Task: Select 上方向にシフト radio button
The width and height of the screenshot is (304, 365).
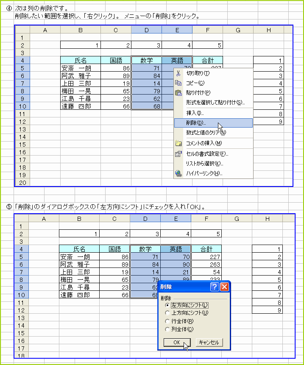Action: 167,312
